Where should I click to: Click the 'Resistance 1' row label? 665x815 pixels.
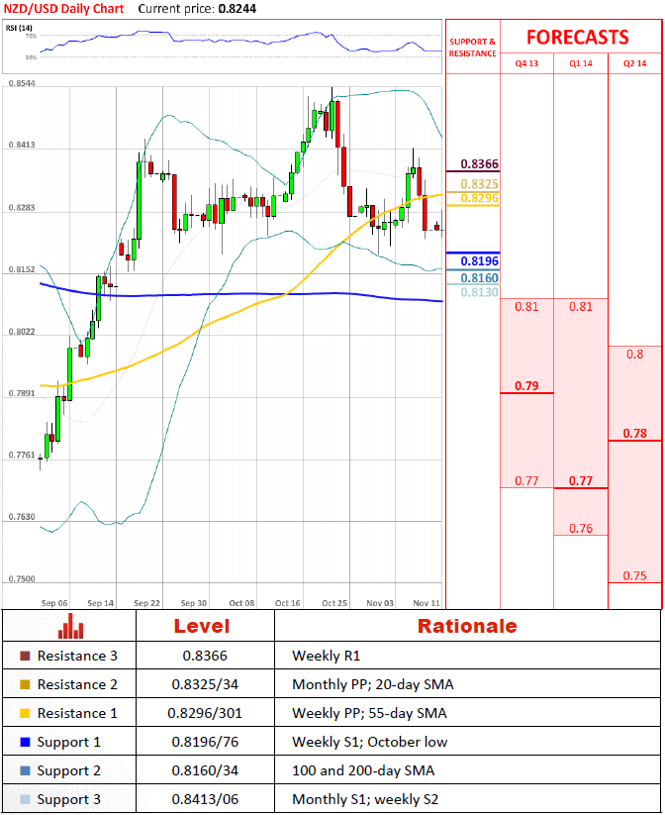click(x=77, y=713)
